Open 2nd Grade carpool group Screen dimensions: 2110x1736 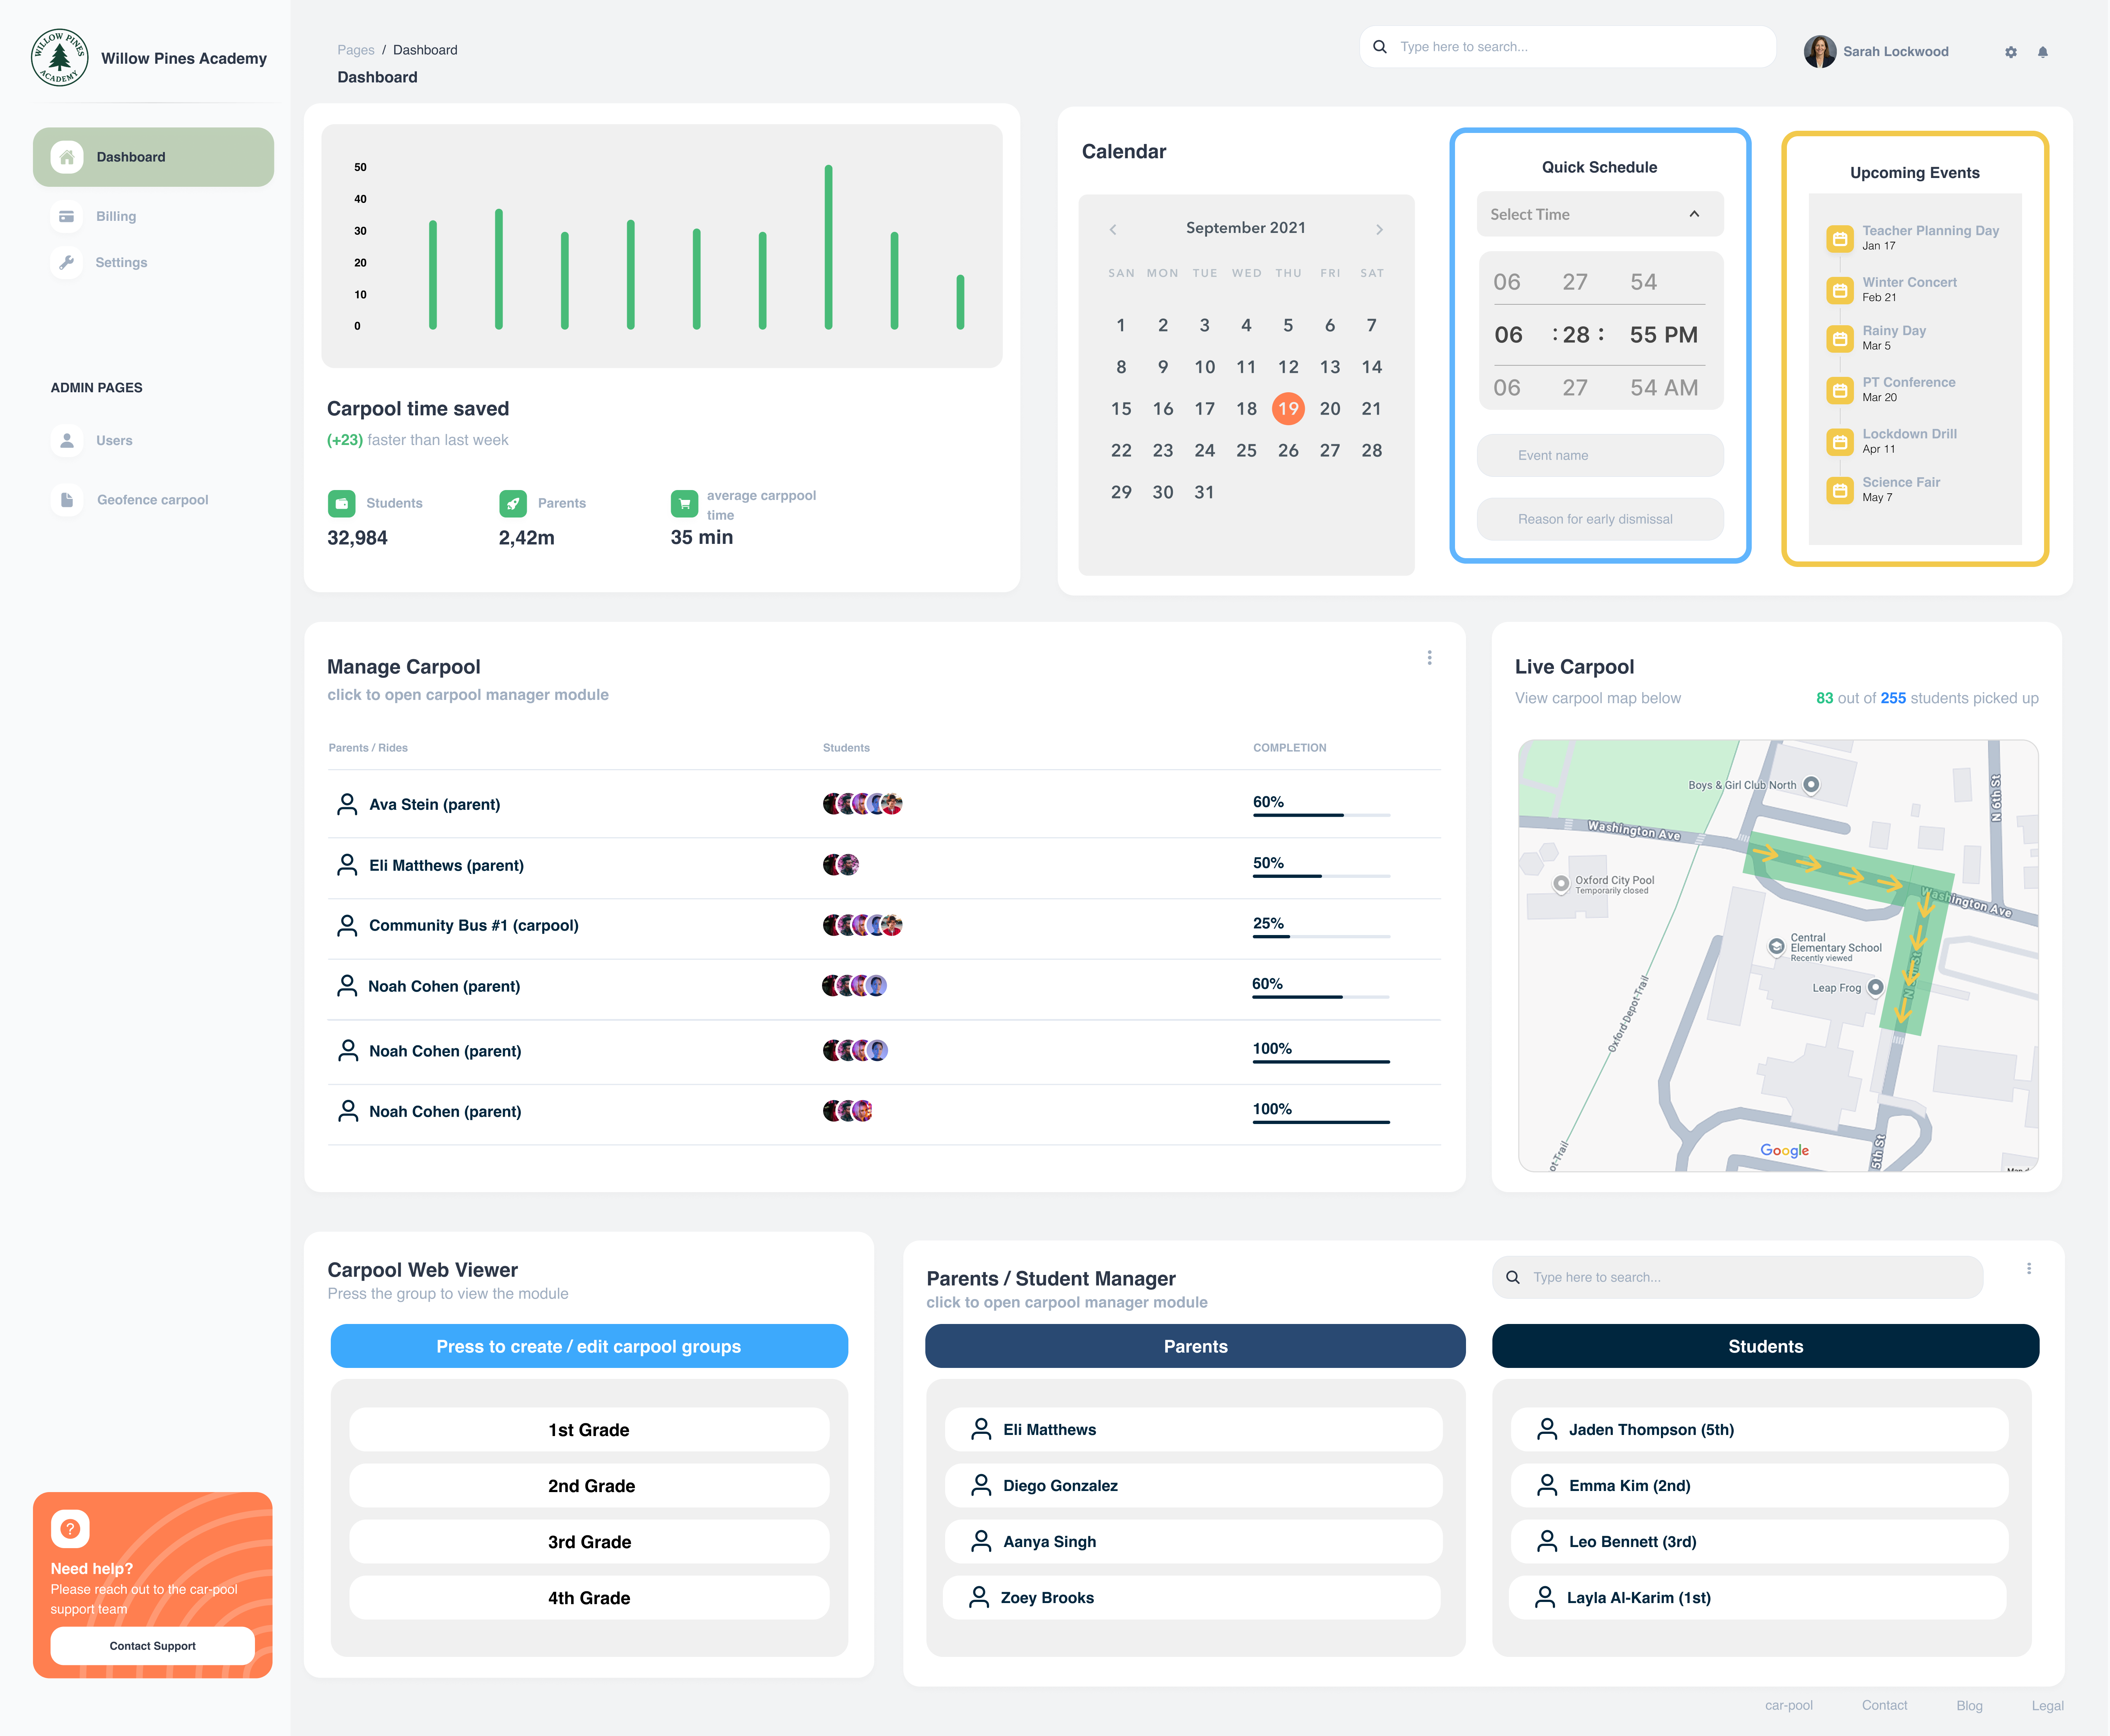coord(589,1485)
